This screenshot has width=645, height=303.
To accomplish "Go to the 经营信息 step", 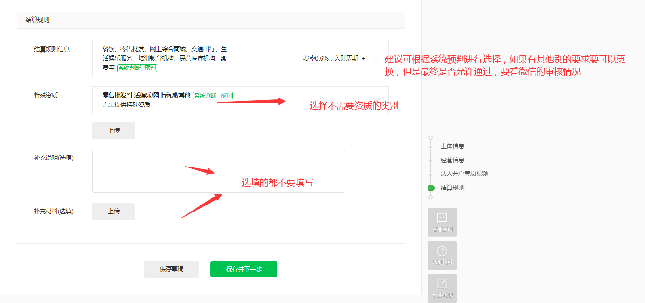I will click(452, 160).
